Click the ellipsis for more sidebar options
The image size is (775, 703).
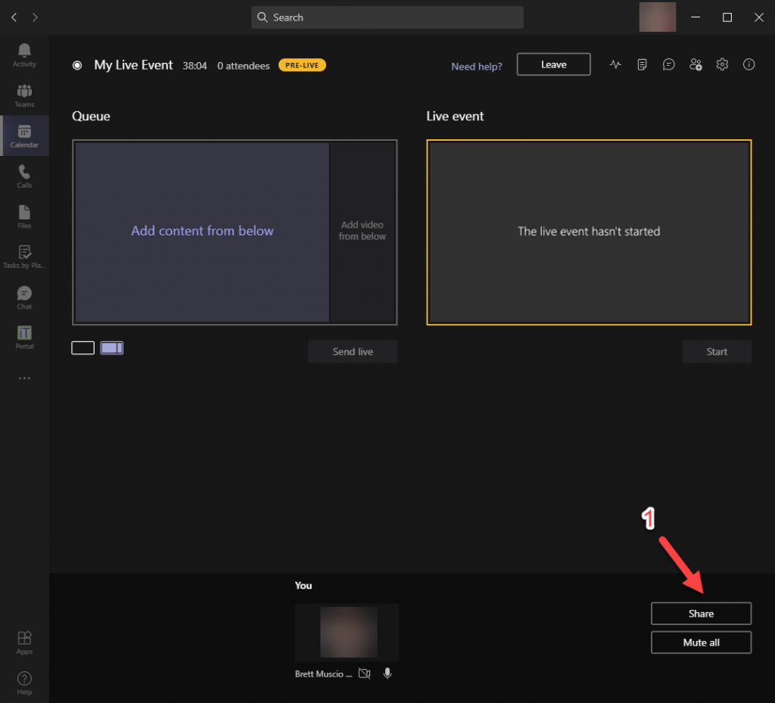[x=23, y=378]
